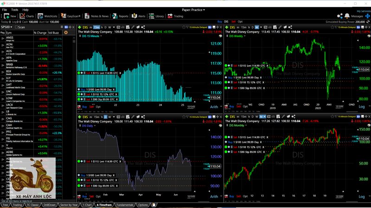
Task: Toggle Arith scale on Daily chart
Action: pos(214,196)
